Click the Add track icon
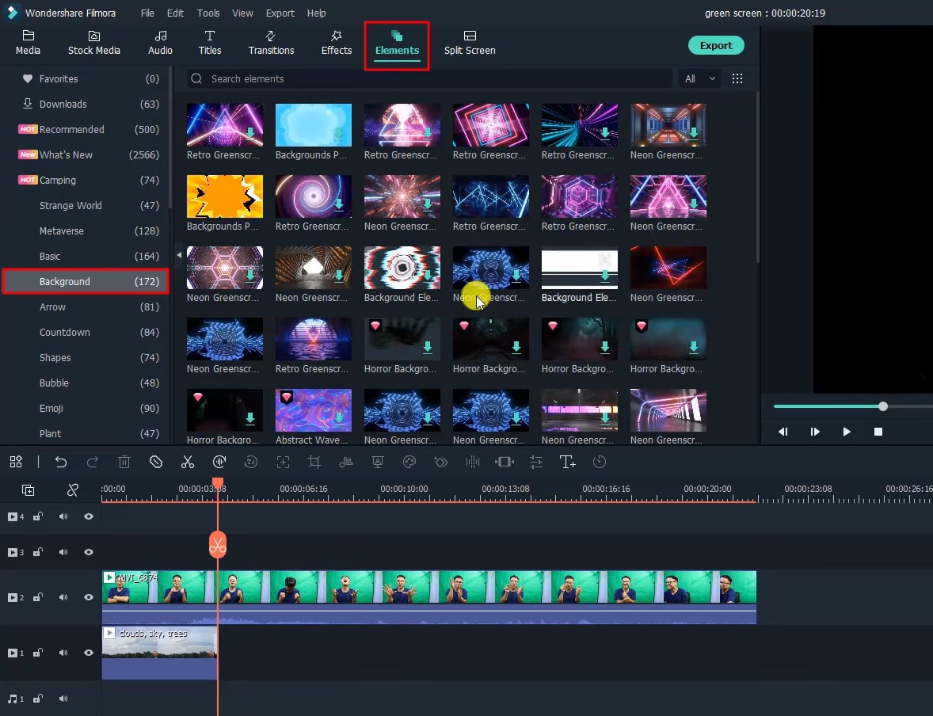The image size is (933, 716). (28, 489)
